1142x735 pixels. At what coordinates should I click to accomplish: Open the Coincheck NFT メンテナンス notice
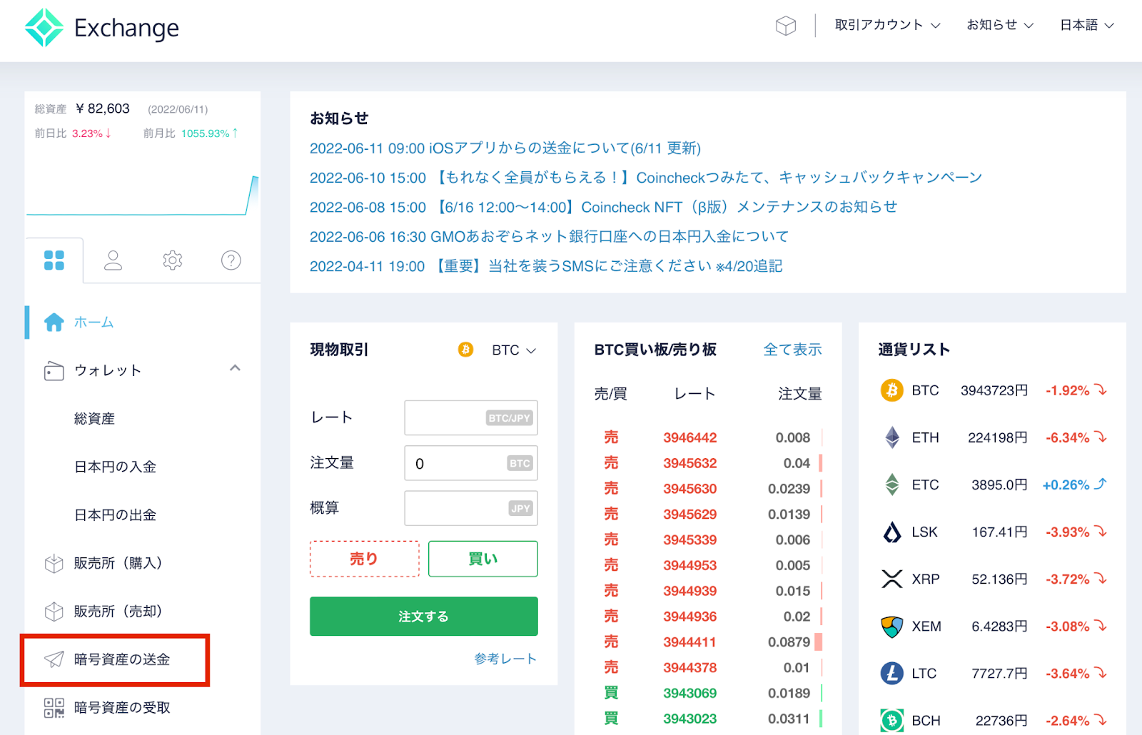coord(603,207)
